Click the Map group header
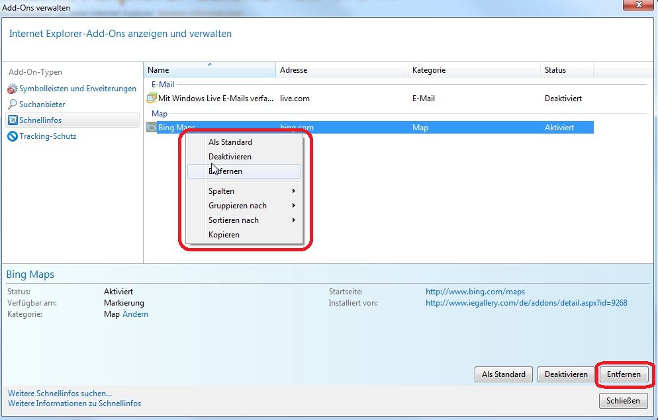Screen dimensions: 658x420 point(160,114)
